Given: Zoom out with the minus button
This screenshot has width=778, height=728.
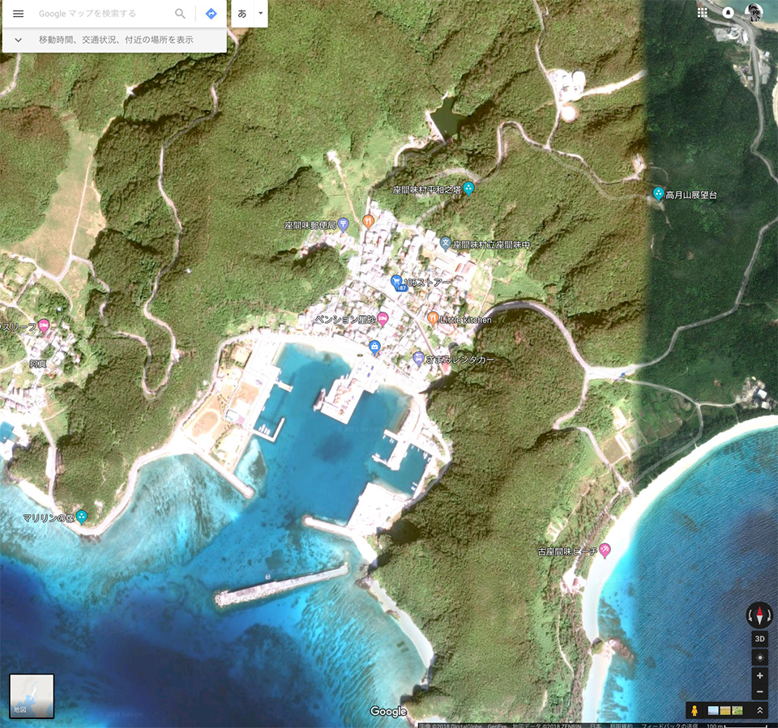Looking at the screenshot, I should click(759, 692).
